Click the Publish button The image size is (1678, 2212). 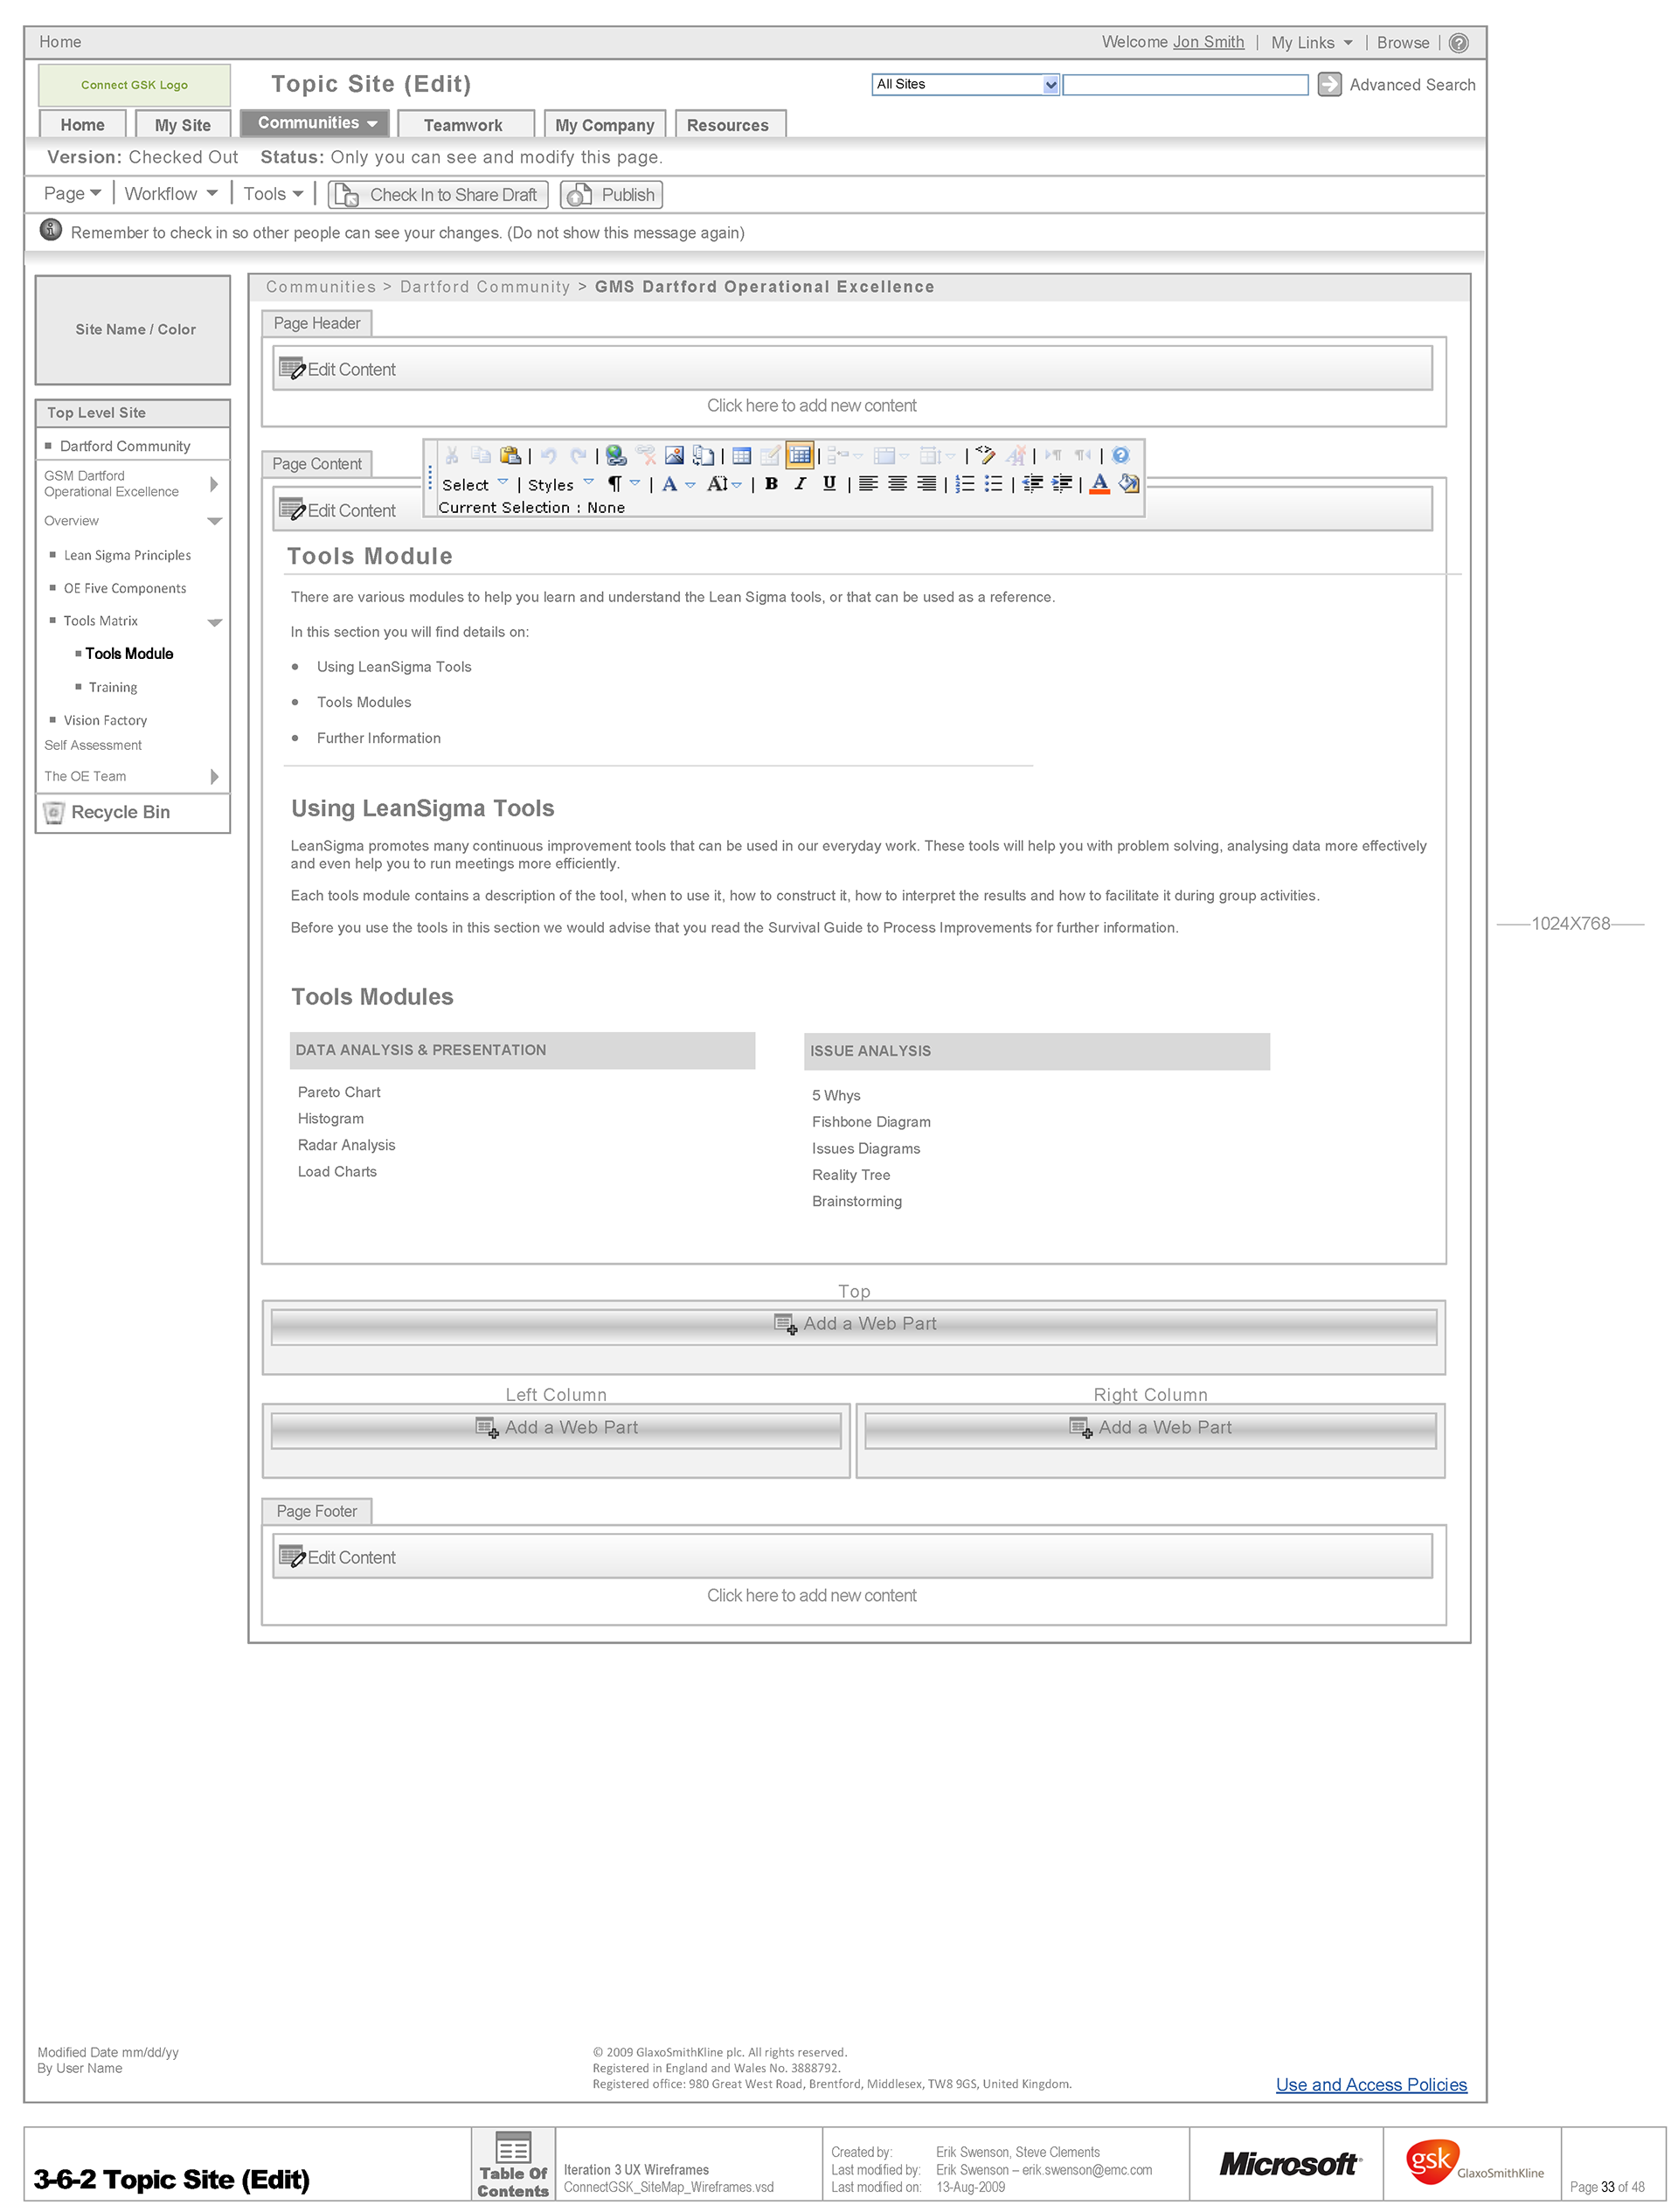pyautogui.click(x=611, y=195)
